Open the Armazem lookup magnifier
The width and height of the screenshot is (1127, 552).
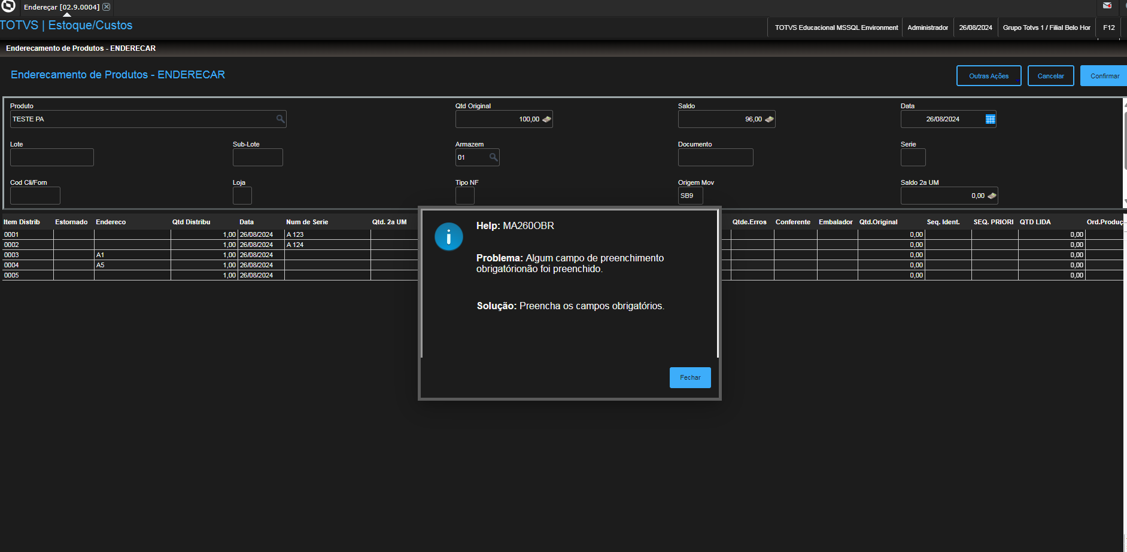[493, 157]
